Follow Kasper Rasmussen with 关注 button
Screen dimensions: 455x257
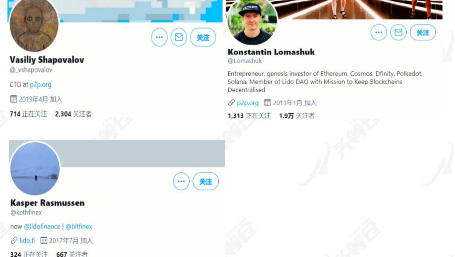point(205,181)
